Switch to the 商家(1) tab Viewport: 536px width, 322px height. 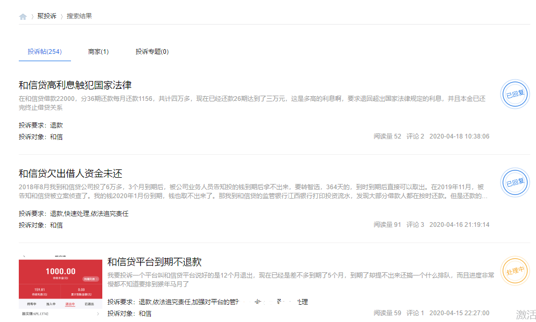tap(99, 51)
